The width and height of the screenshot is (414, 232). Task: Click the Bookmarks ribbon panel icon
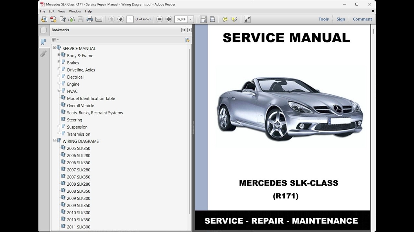(x=43, y=42)
